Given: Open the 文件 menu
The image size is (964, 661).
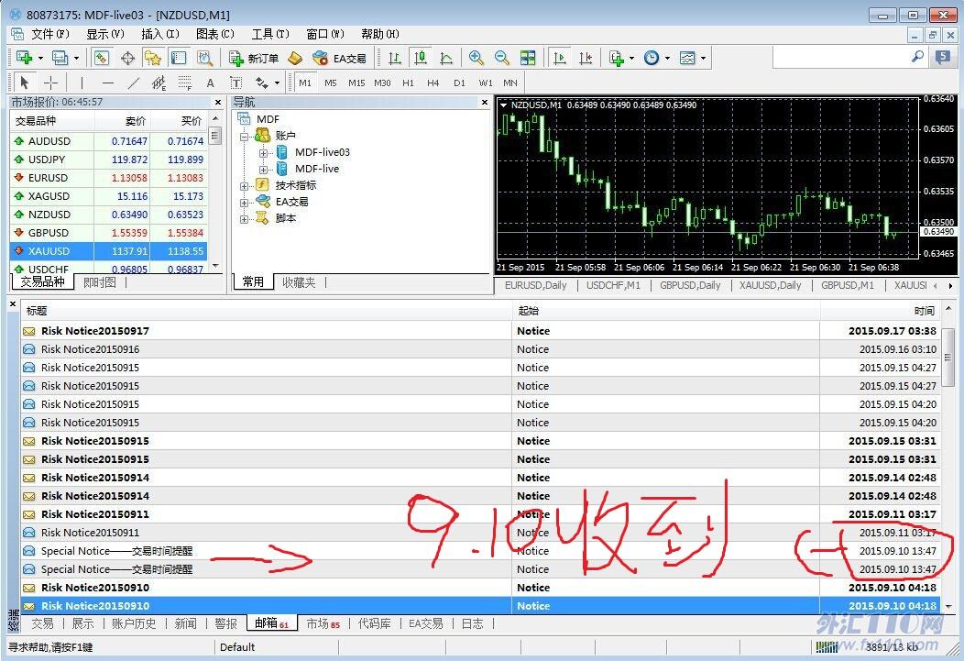Looking at the screenshot, I should [50, 34].
